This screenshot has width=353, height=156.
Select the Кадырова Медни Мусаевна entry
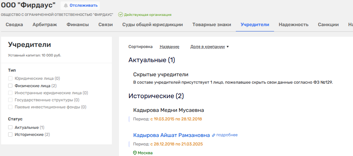pyautogui.click(x=168, y=110)
